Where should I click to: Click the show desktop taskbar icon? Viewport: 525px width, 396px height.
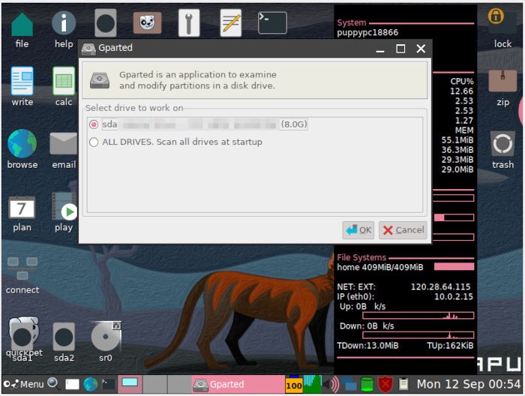pyautogui.click(x=72, y=384)
